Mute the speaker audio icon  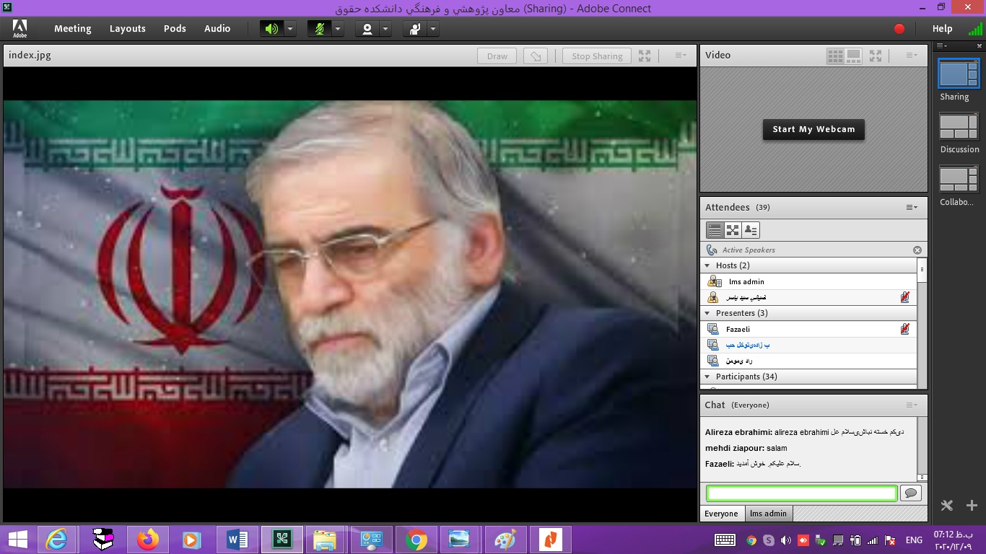271,29
